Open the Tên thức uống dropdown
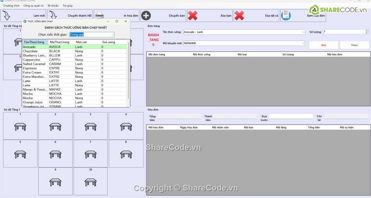 [303, 32]
